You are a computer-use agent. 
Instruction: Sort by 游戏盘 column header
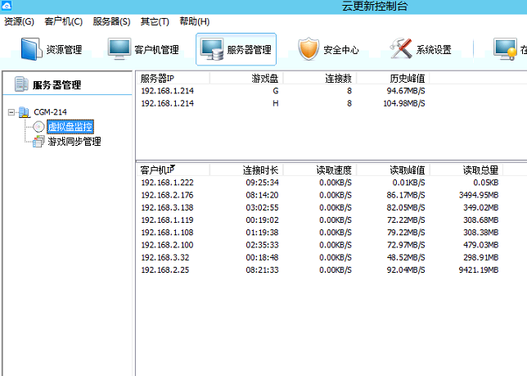coord(246,79)
